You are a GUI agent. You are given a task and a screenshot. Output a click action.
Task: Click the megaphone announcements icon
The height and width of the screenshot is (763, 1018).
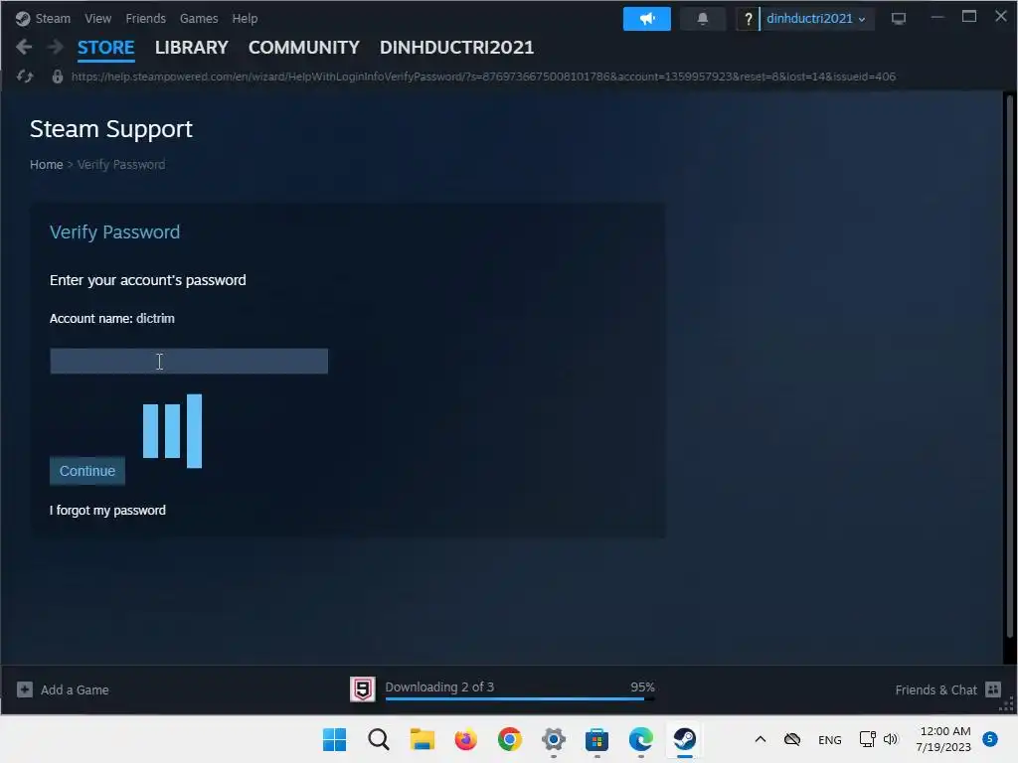pos(646,19)
